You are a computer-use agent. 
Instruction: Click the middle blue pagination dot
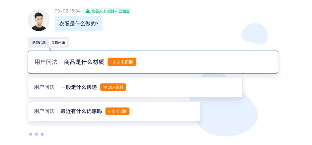(x=36, y=134)
